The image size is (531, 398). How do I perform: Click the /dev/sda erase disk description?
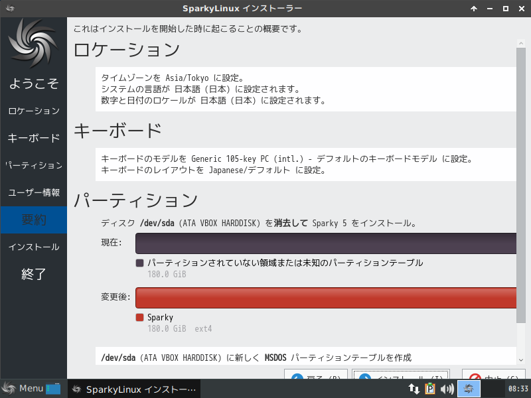[259, 223]
